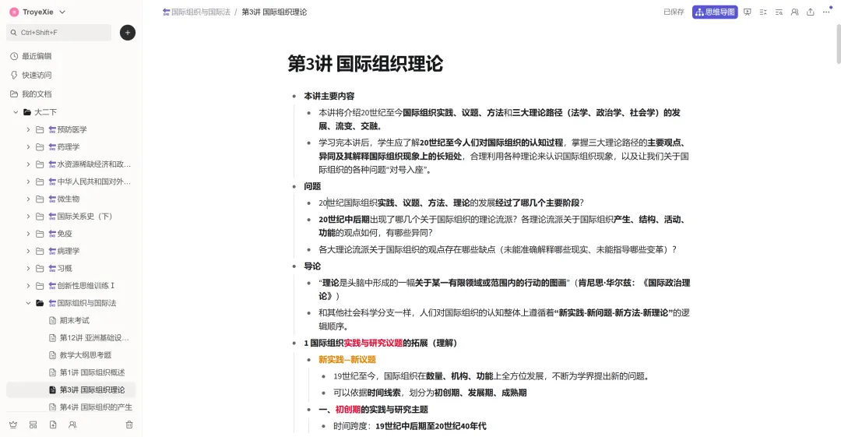Click the bullet of the 问题 heading
The image size is (841, 437).
pos(294,186)
